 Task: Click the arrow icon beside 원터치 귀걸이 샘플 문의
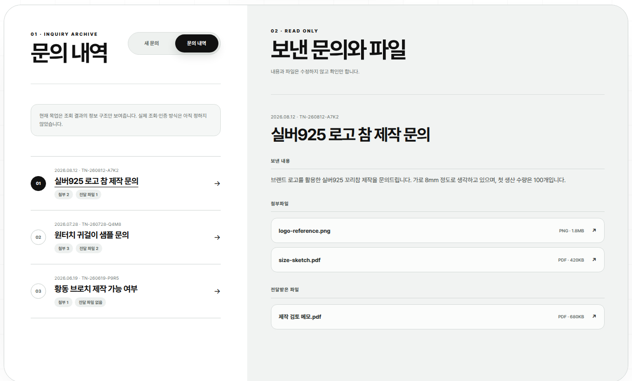click(x=217, y=237)
